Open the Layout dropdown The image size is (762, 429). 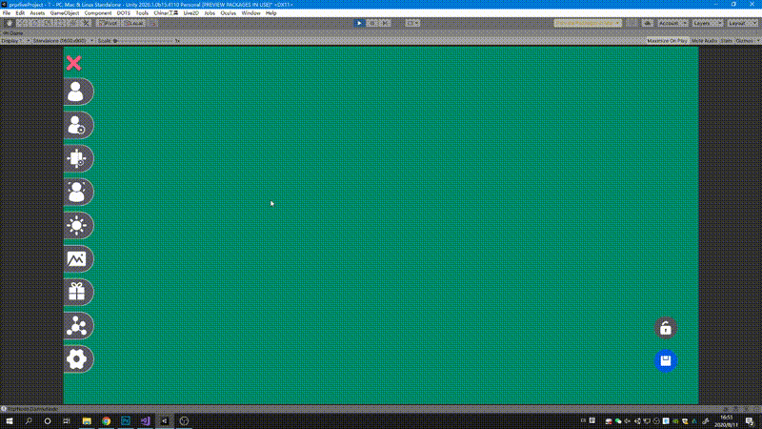[742, 23]
